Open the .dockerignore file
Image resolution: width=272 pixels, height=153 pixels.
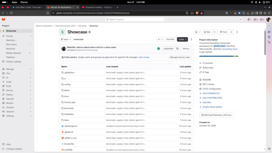[71, 126]
